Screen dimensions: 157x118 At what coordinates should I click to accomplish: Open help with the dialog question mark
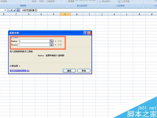click(85, 33)
